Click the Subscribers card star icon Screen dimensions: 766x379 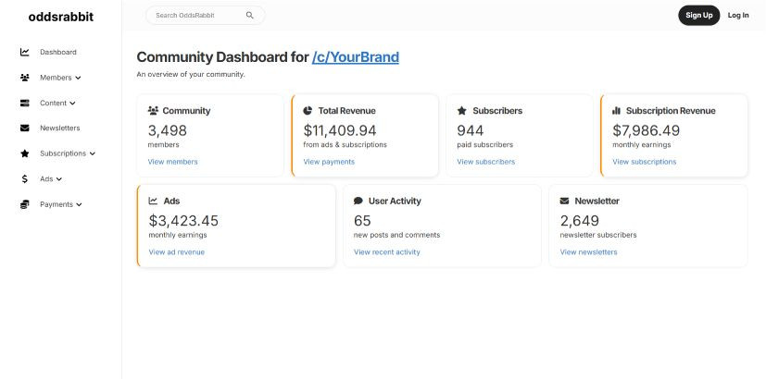coord(461,111)
